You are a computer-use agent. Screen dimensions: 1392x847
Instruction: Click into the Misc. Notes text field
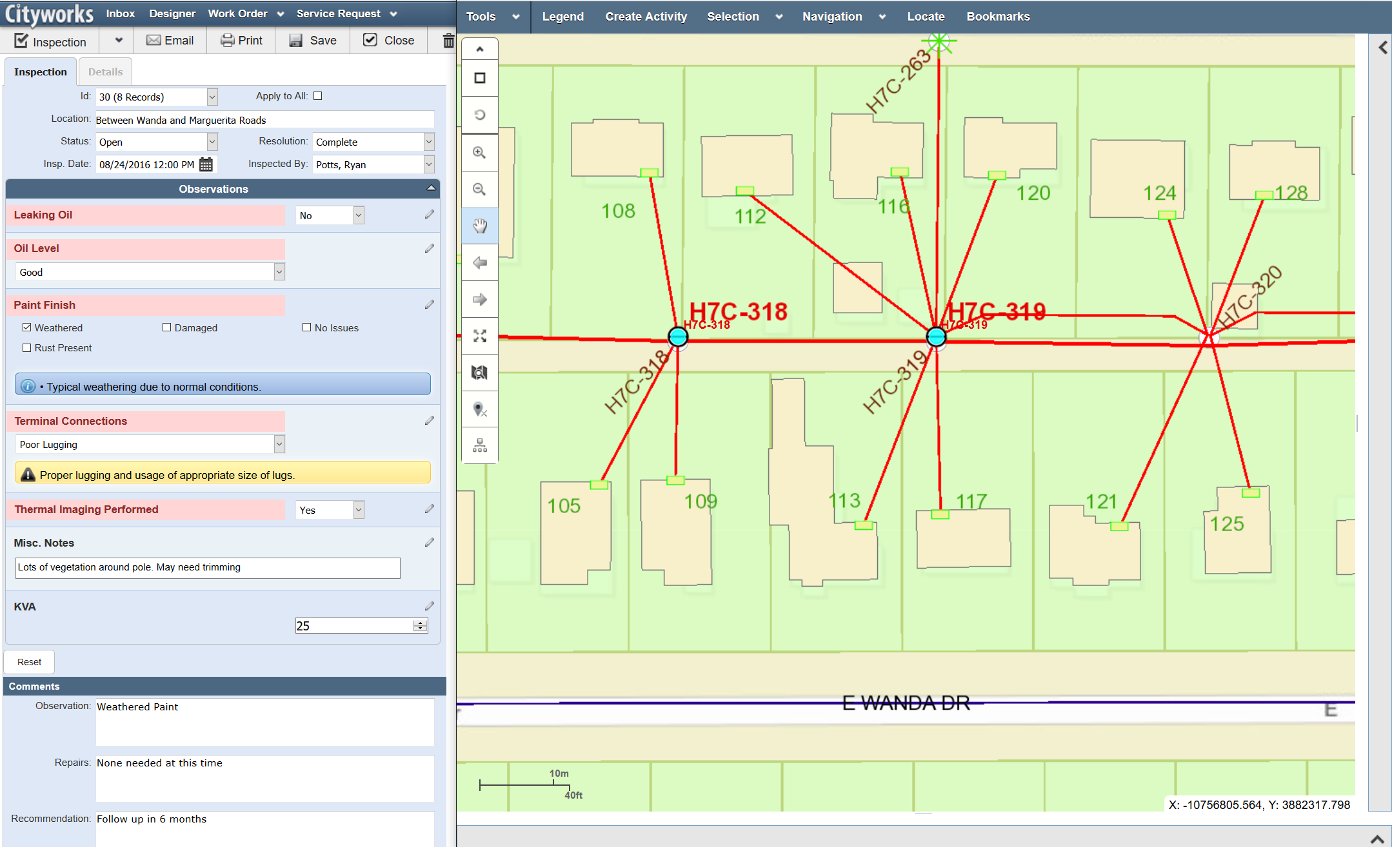point(208,567)
